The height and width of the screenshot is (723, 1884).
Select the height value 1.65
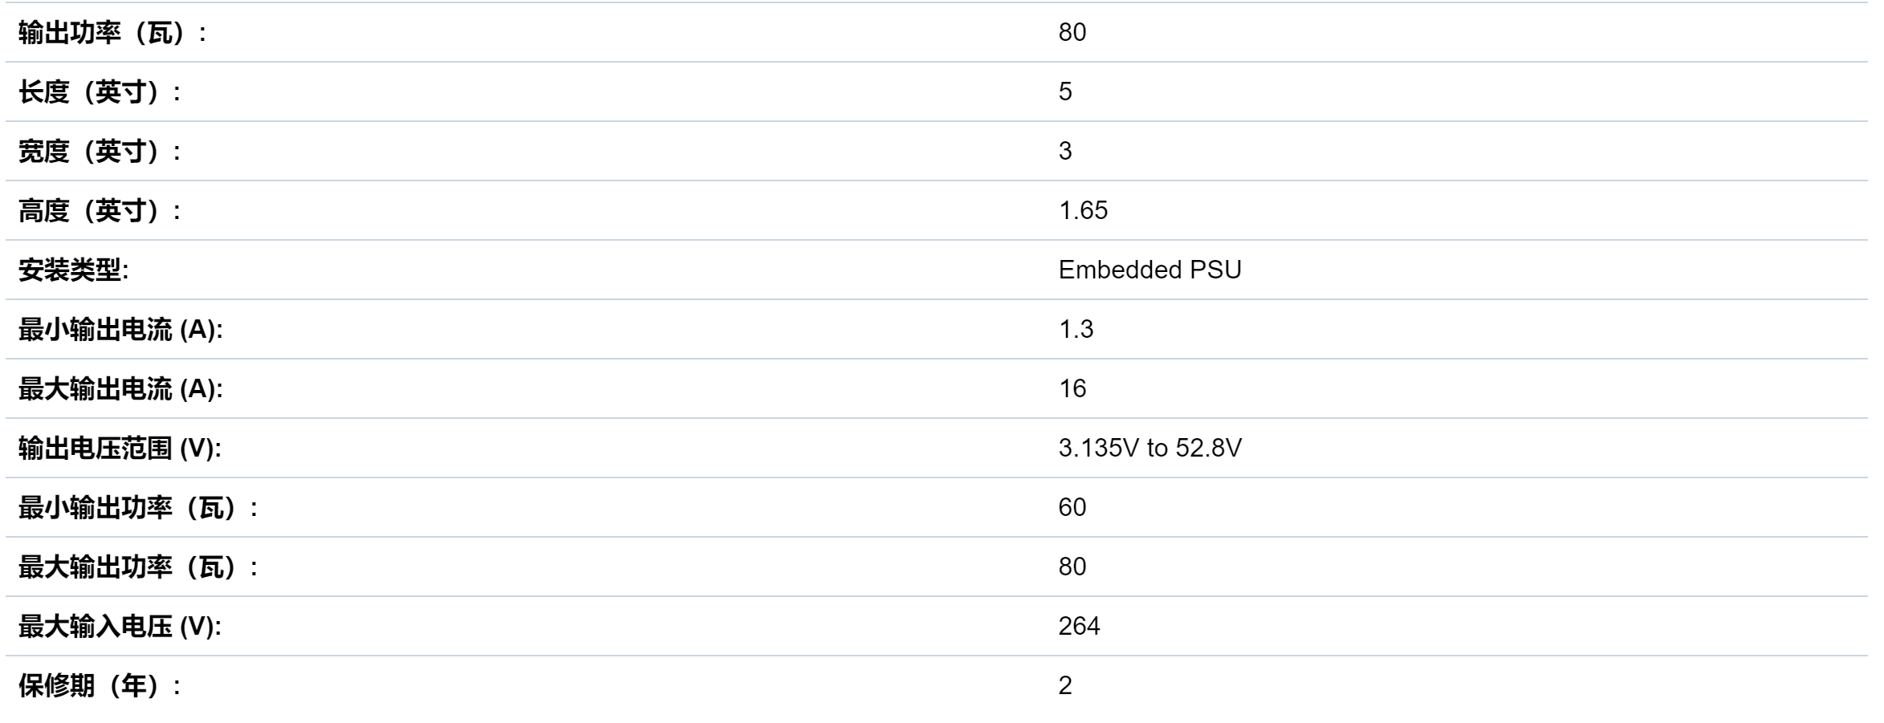coord(1083,210)
